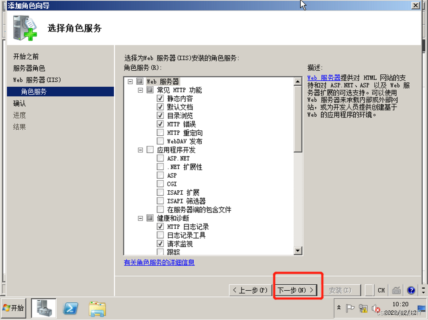Click the taskbar clock 10:20
Image resolution: width=428 pixels, height=320 pixels.
tap(400, 304)
